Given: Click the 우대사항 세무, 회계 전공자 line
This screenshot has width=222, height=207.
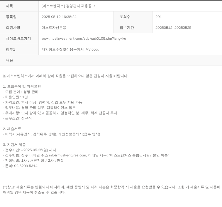Looking at the screenshot, I should point(60,113).
